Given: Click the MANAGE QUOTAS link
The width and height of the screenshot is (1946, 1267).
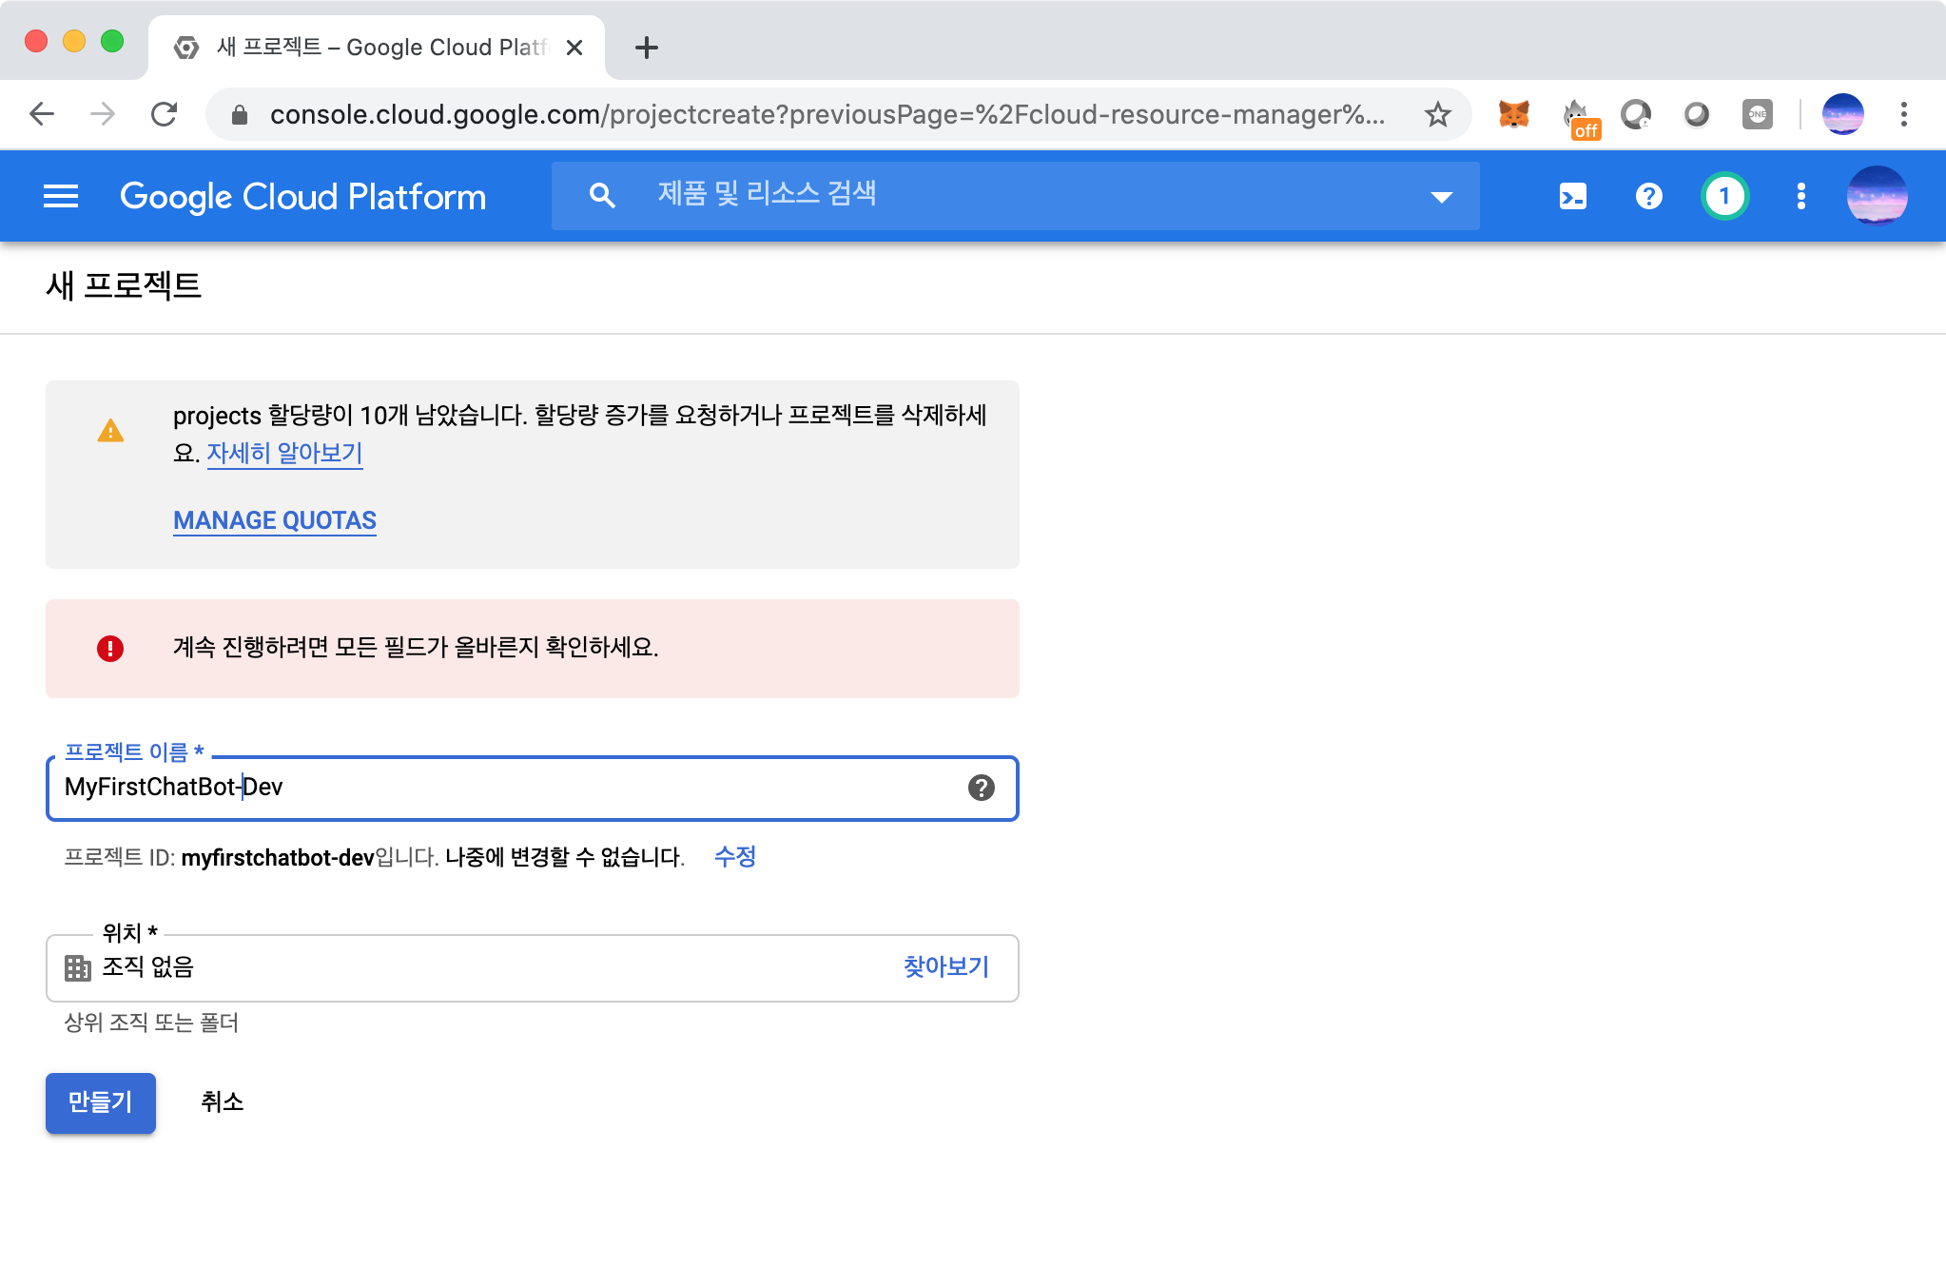Looking at the screenshot, I should click(x=275, y=520).
